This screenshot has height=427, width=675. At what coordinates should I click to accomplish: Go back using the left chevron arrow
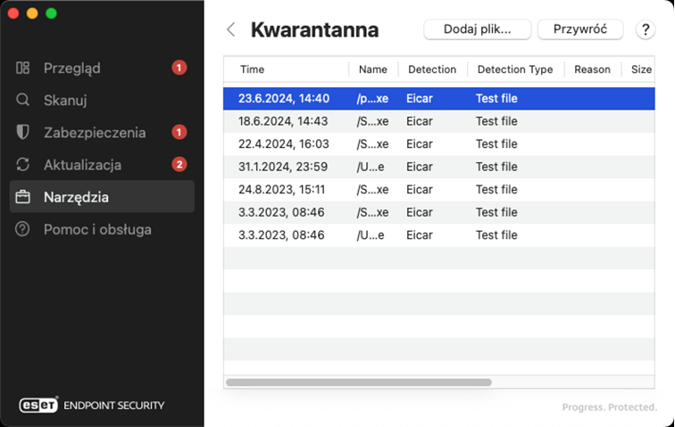231,29
